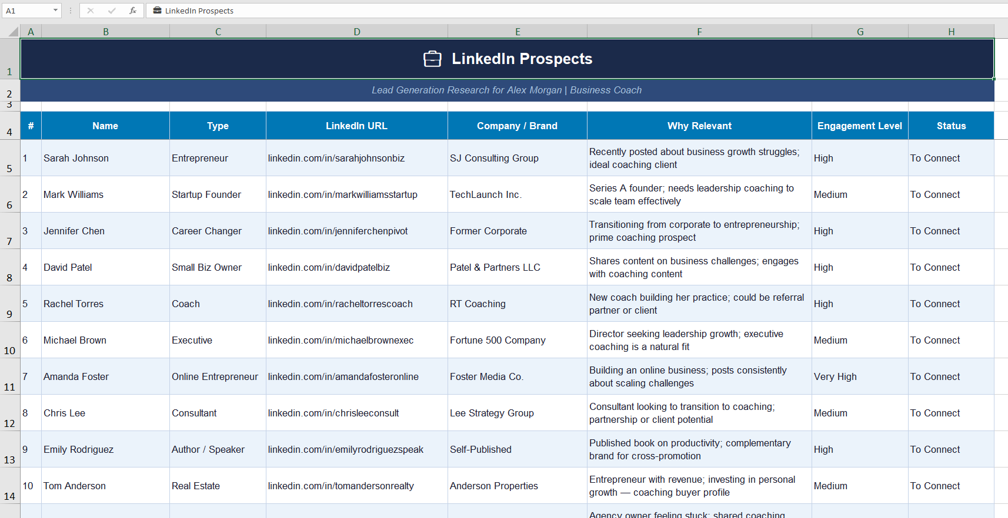The width and height of the screenshot is (1008, 518).
Task: Click the Cancel X icon in formula bar
Action: pyautogui.click(x=91, y=11)
